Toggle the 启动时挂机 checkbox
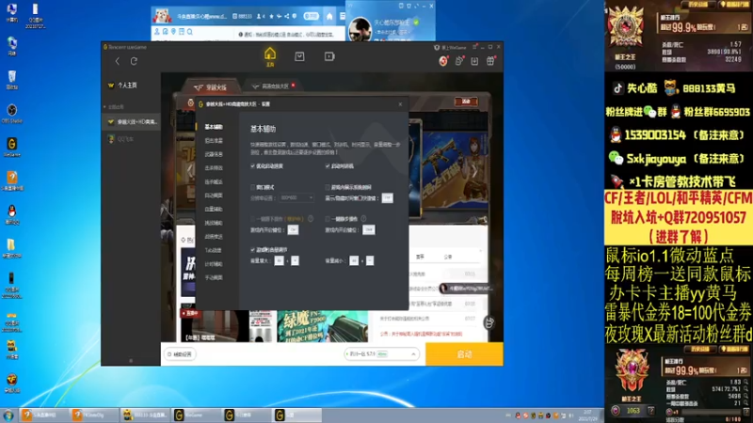The image size is (753, 423). tap(328, 166)
